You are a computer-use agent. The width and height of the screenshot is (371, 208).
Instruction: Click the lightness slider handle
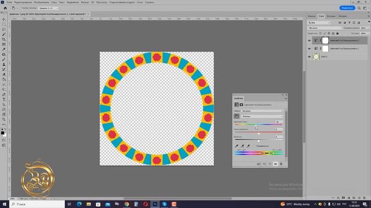click(259, 141)
